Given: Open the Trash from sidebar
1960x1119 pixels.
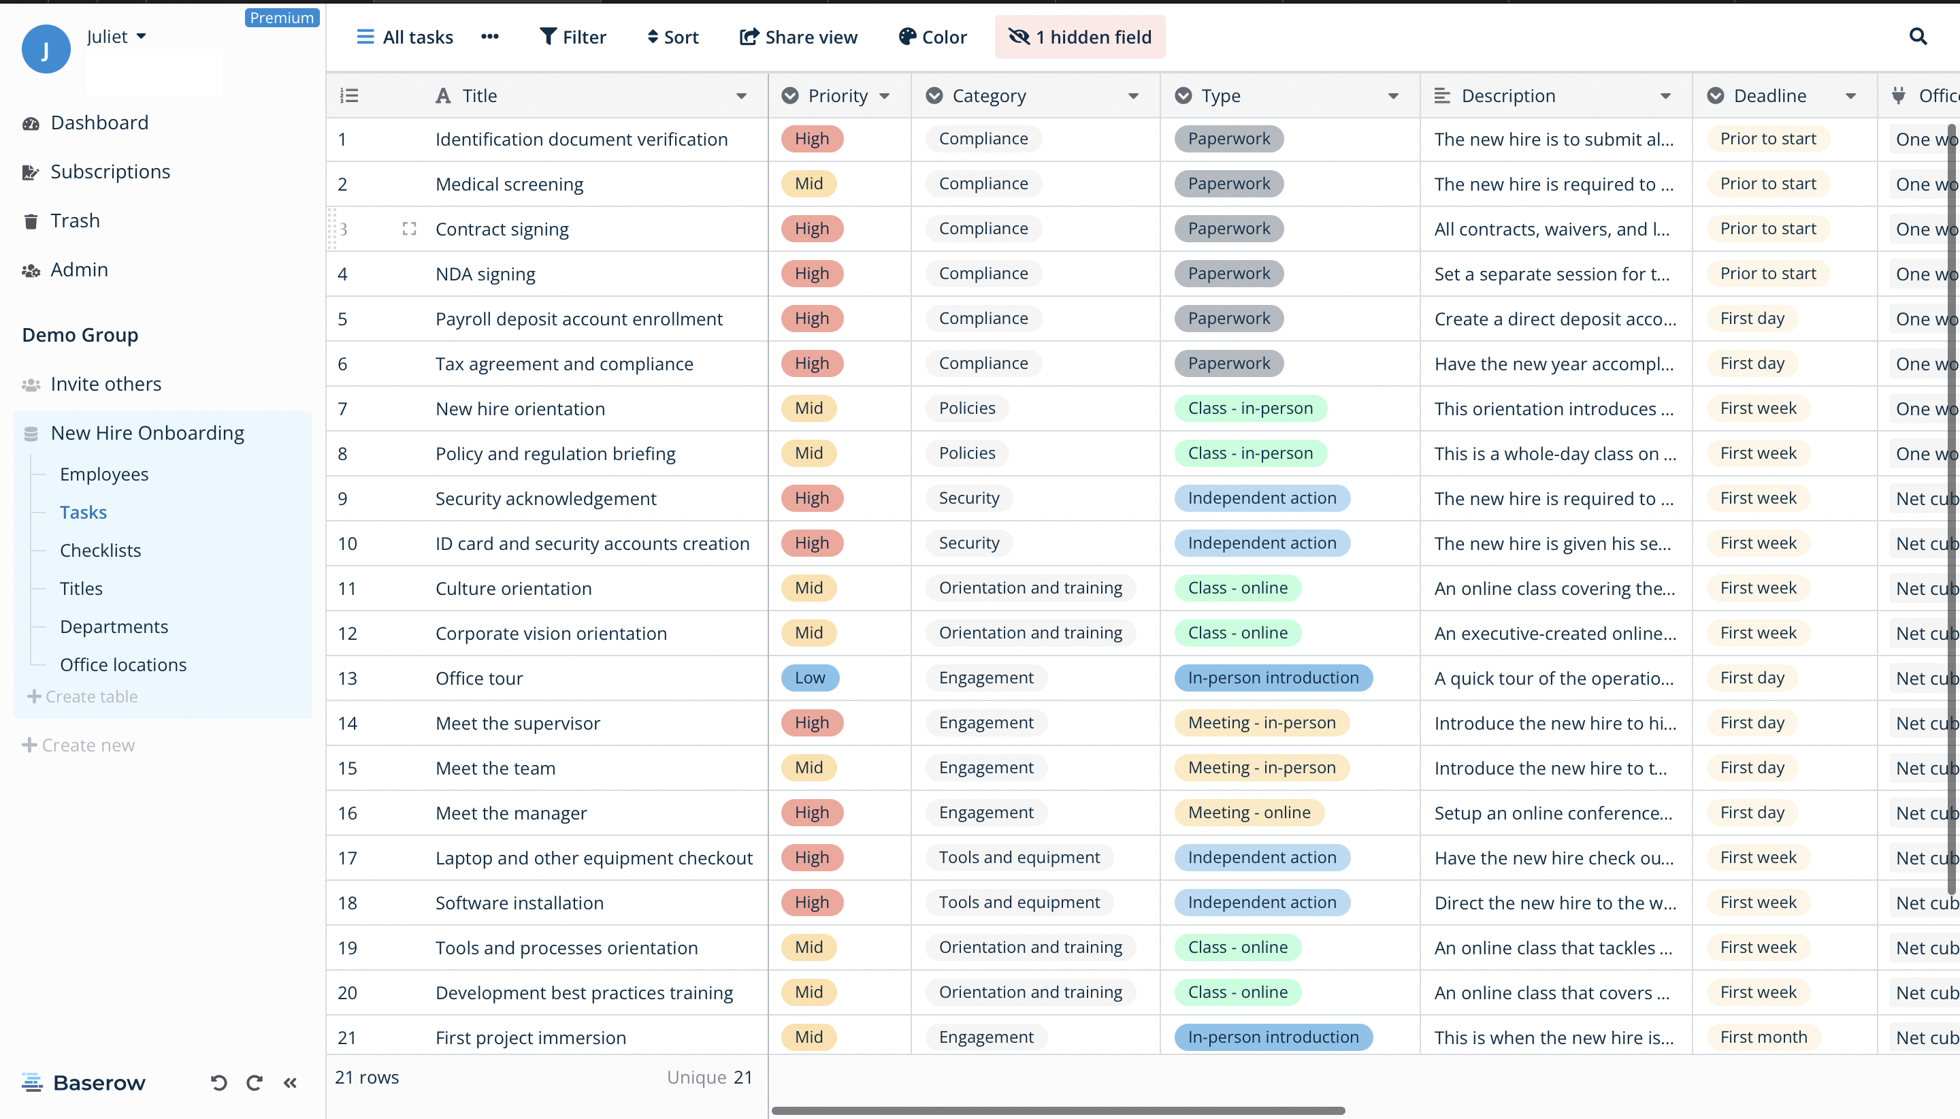Looking at the screenshot, I should [x=75, y=221].
